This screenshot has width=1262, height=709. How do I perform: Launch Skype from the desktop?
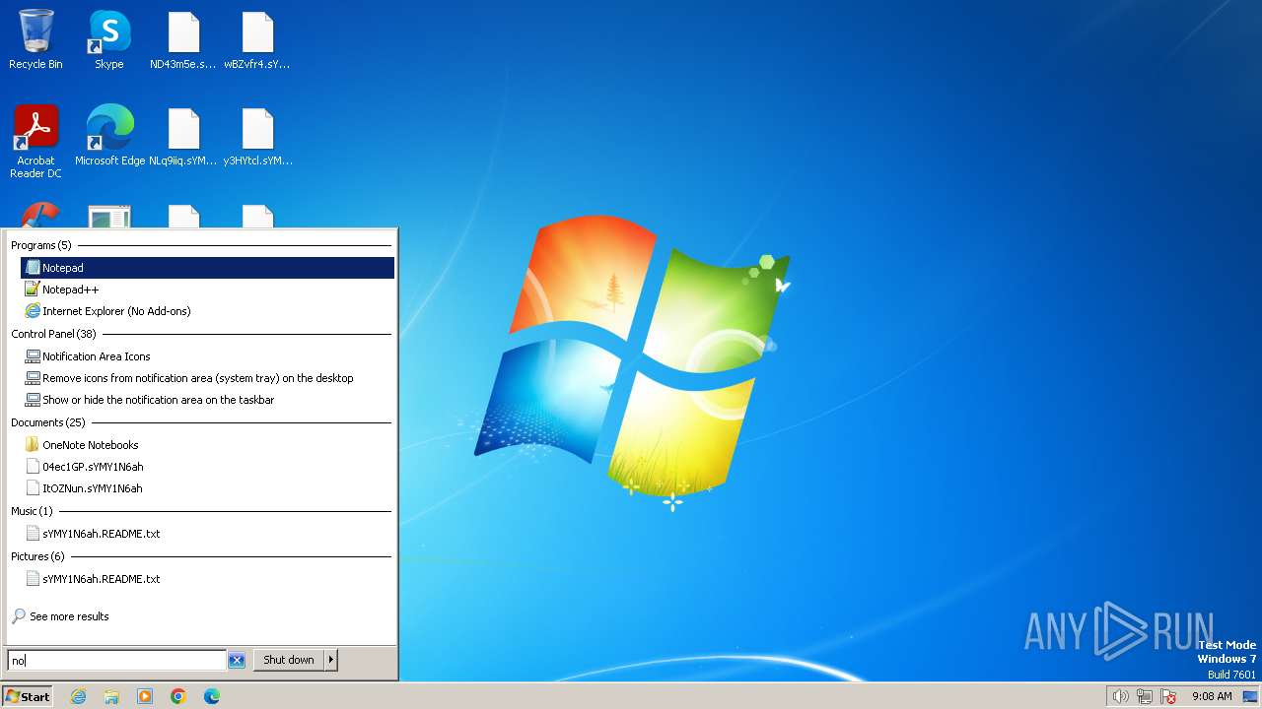(x=109, y=39)
